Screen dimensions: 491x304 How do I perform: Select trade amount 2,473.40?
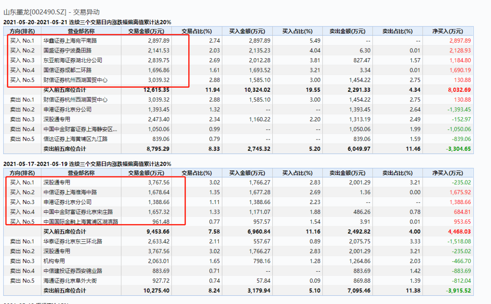point(159,120)
